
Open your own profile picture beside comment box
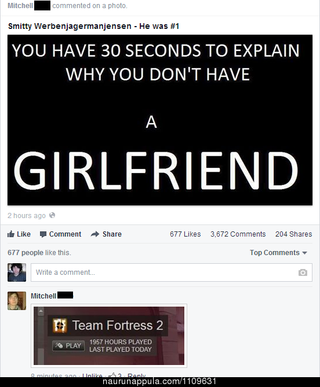[17, 272]
